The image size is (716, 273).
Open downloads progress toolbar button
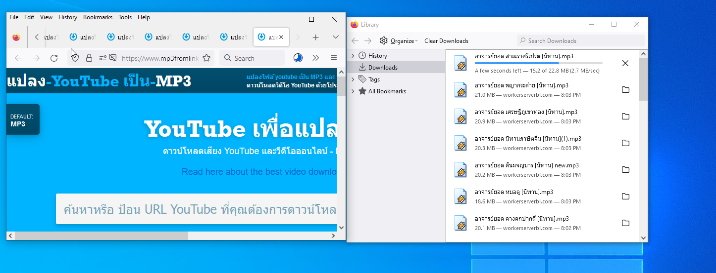click(298, 58)
